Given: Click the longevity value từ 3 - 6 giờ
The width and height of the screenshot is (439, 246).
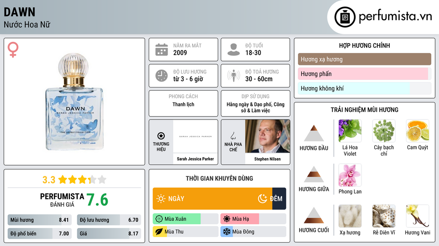Looking at the screenshot, I should [188, 79].
